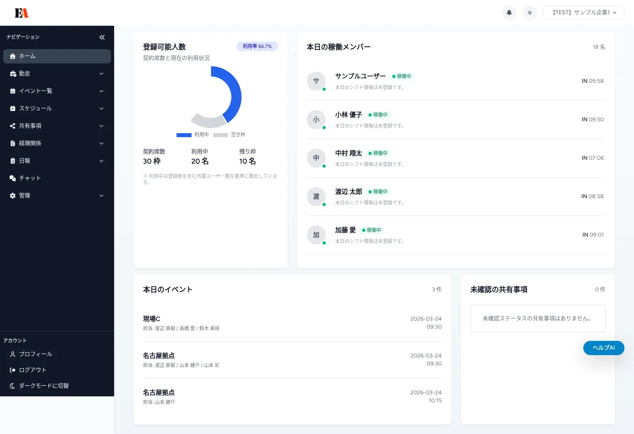Click ログアウト to sign out
The width and height of the screenshot is (634, 434).
[x=32, y=370]
